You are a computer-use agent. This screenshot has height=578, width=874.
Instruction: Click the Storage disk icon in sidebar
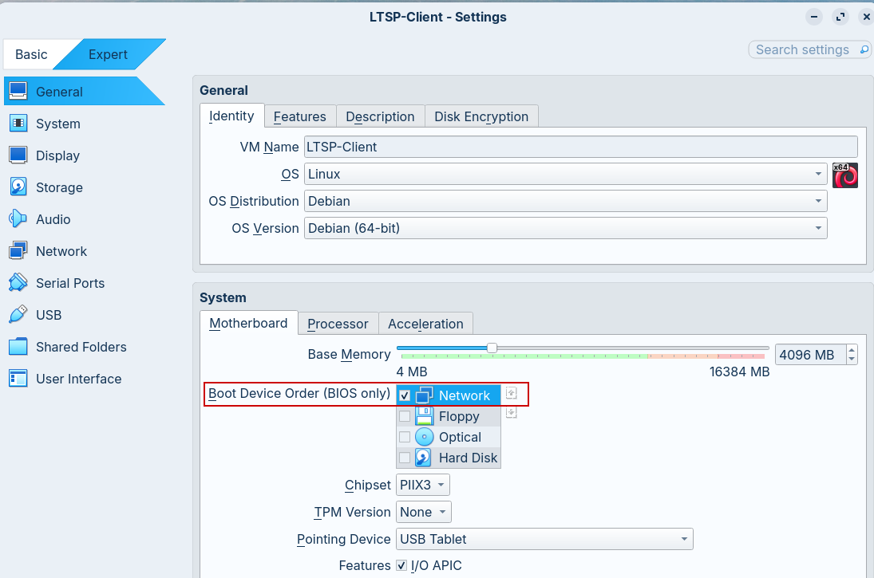(x=18, y=187)
